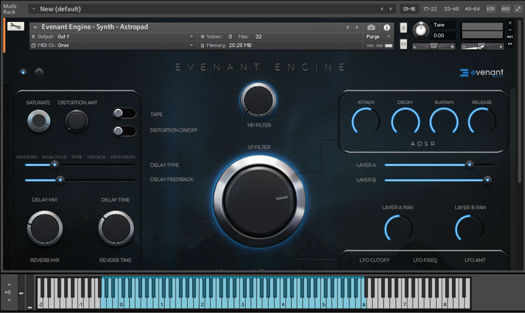The width and height of the screenshot is (525, 313).
Task: Click the Evenant logo
Action: point(481,73)
